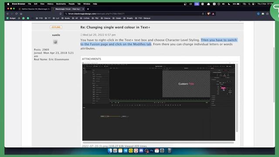Open the File menu

pyautogui.click(x=30, y=4)
